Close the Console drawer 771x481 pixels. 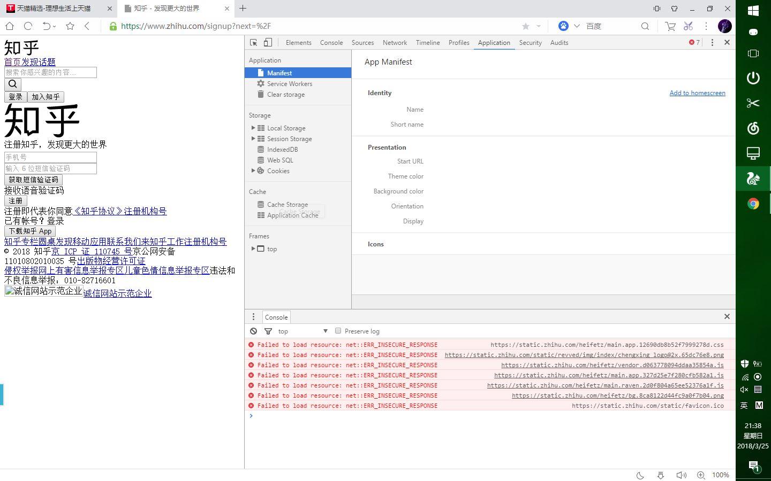coord(727,316)
